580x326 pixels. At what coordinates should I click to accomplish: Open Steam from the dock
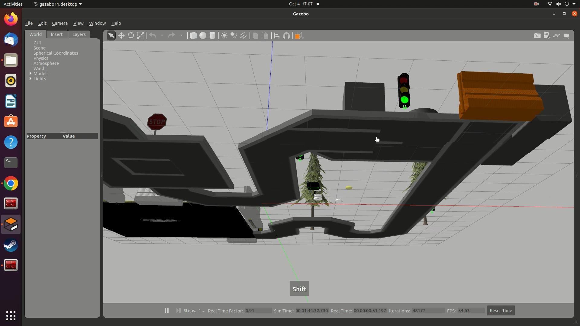(x=11, y=245)
